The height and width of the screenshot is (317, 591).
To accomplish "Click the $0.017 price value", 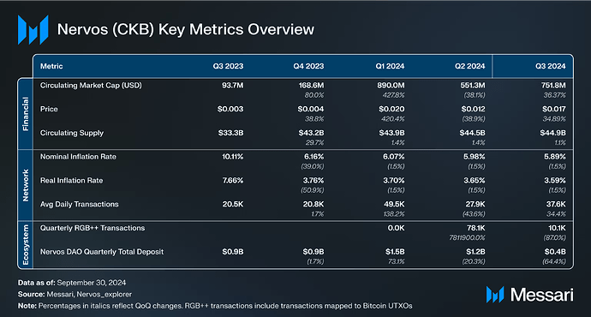I will coord(554,110).
